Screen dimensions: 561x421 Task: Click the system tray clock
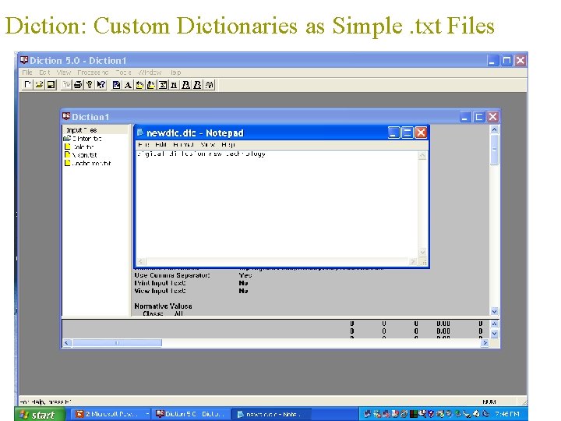point(507,414)
